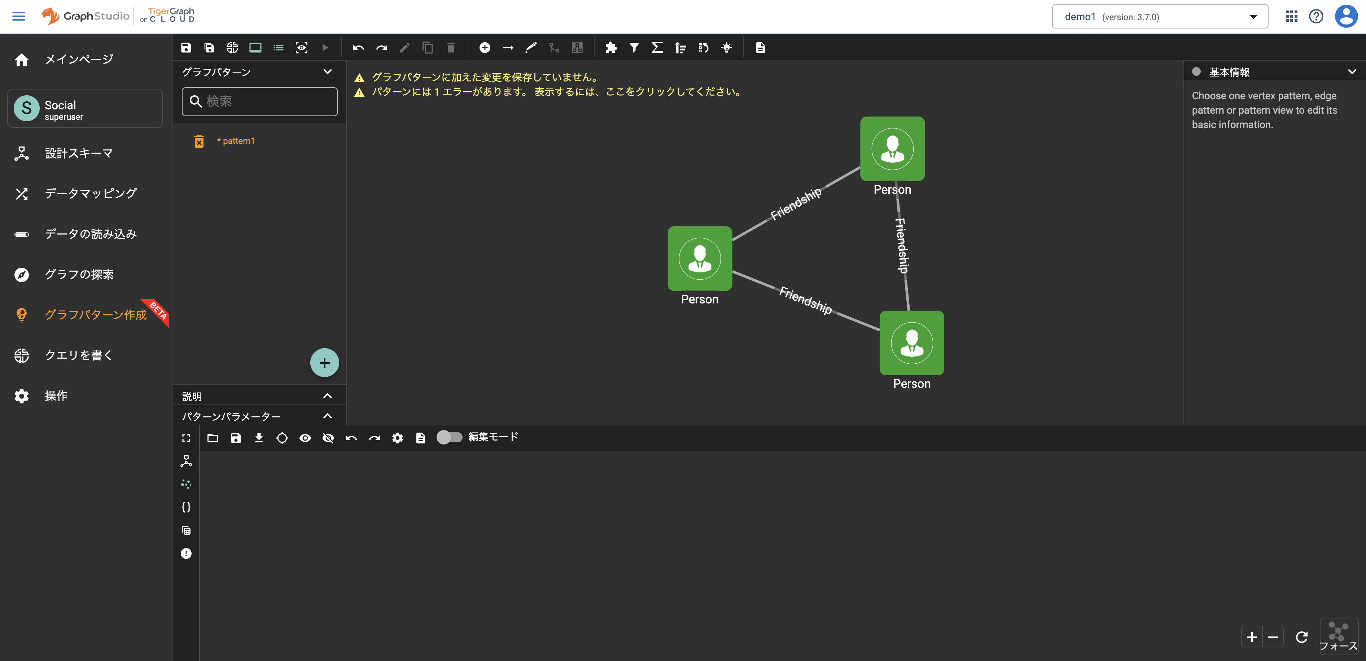Viewport: 1366px width, 661px height.
Task: Click the puzzle piece widget icon
Action: pos(611,48)
